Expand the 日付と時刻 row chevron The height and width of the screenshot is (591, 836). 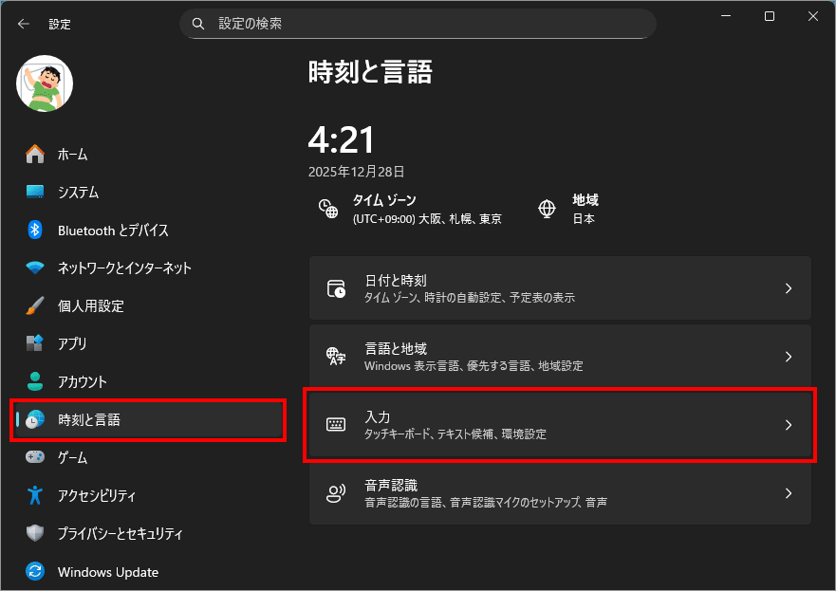(789, 288)
